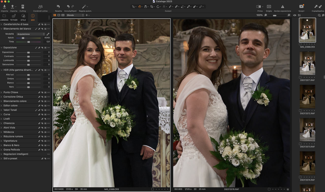Check the box under DSCF2571.RAF thumbnail
This screenshot has width=325, height=192.
click(x=300, y=77)
